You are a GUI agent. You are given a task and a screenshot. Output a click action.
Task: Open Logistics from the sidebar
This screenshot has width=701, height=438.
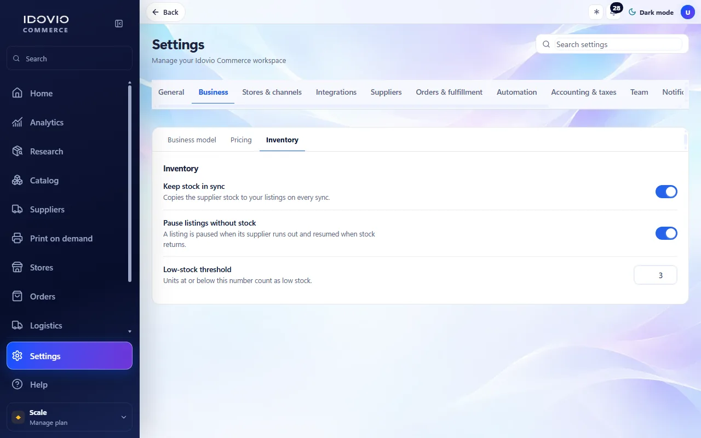click(x=70, y=325)
